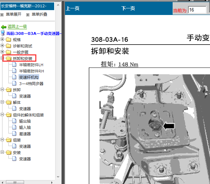The width and height of the screenshot is (210, 184).
Task: Collapse the 组装 tree node
Action: pos(2,140)
